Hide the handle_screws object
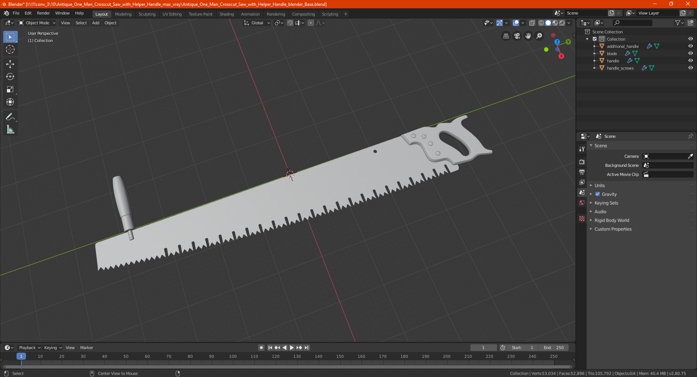Viewport: 697px width, 377px height. [690, 68]
